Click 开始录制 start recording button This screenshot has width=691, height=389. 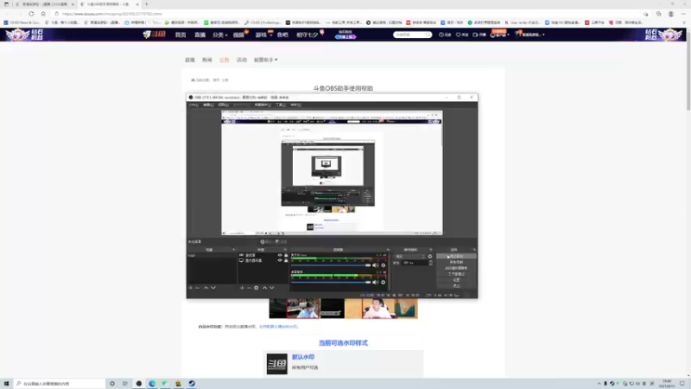click(x=456, y=262)
